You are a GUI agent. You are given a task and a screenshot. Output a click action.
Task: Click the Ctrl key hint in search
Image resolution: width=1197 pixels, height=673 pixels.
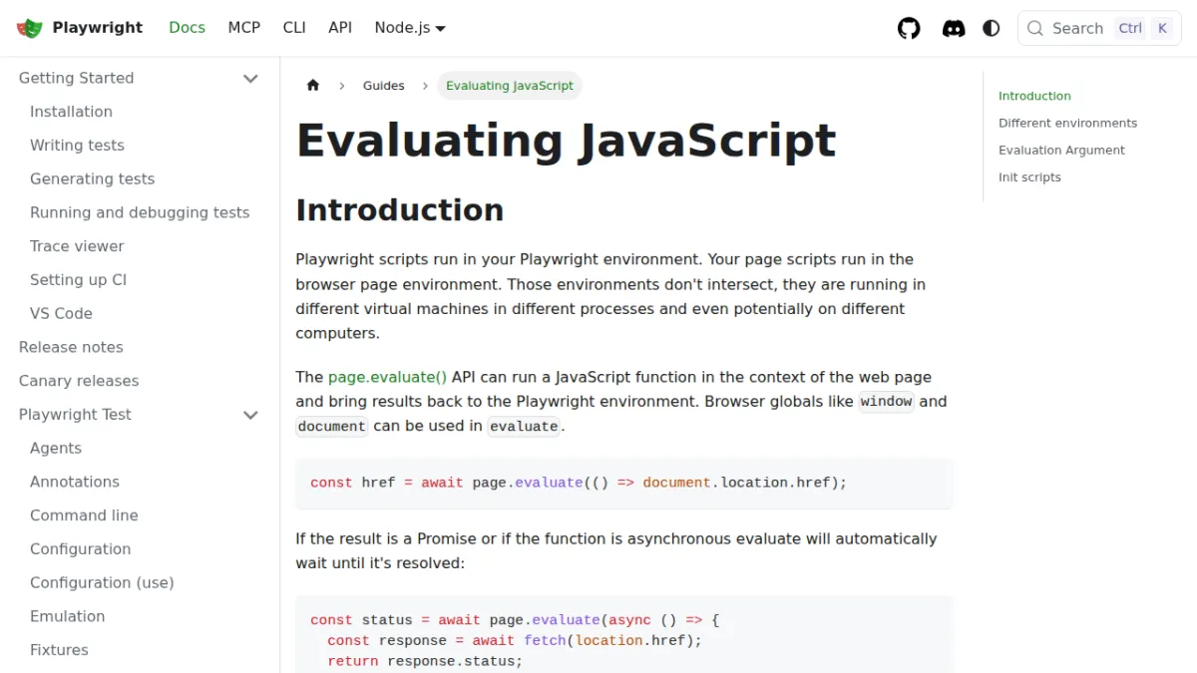click(1130, 28)
